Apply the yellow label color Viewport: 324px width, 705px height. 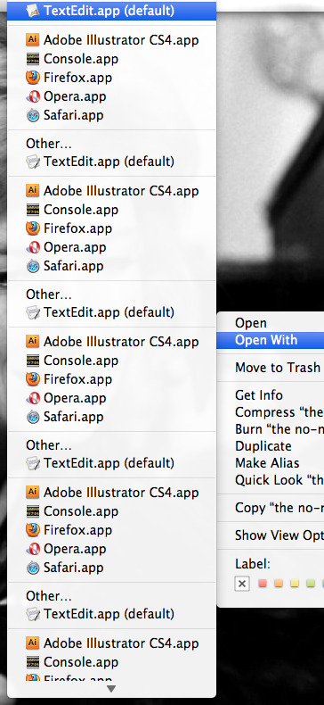[x=295, y=584]
